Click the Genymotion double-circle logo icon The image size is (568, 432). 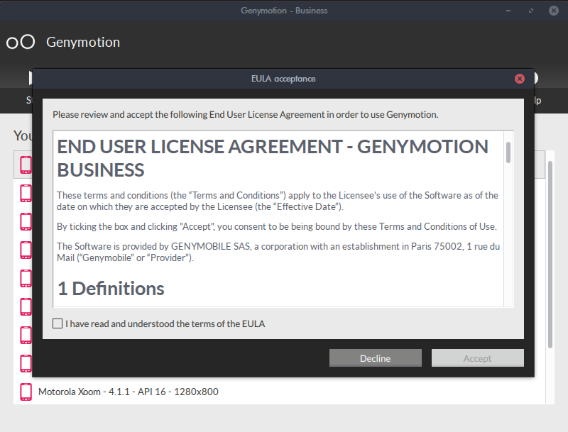[21, 42]
